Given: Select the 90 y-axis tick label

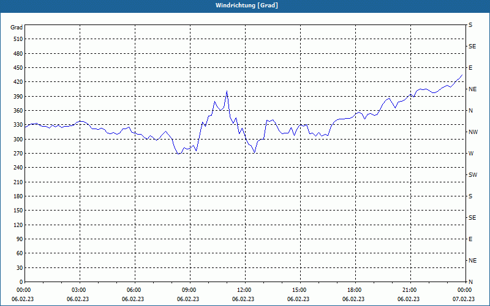Looking at the screenshot, I should (20, 239).
